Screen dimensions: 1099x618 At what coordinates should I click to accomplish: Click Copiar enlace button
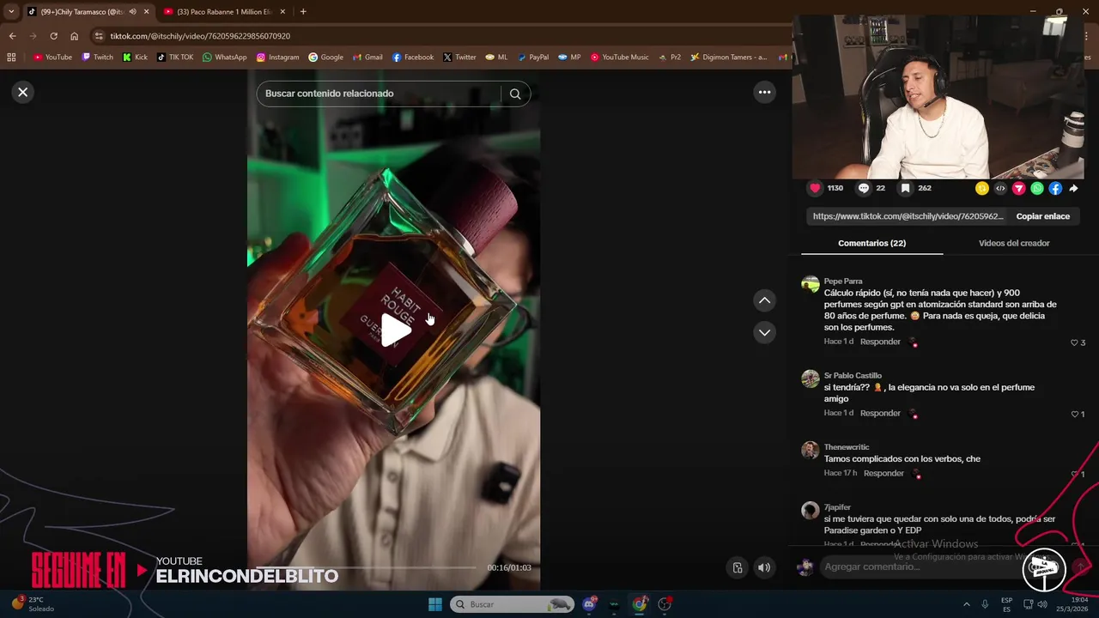coord(1042,216)
